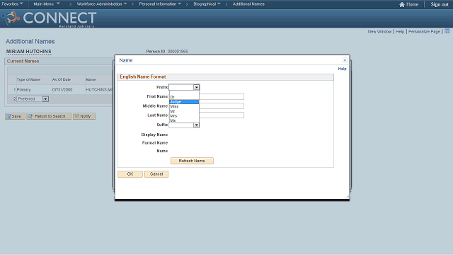Open Workforce Administration breadcrumb menu

pyautogui.click(x=102, y=4)
